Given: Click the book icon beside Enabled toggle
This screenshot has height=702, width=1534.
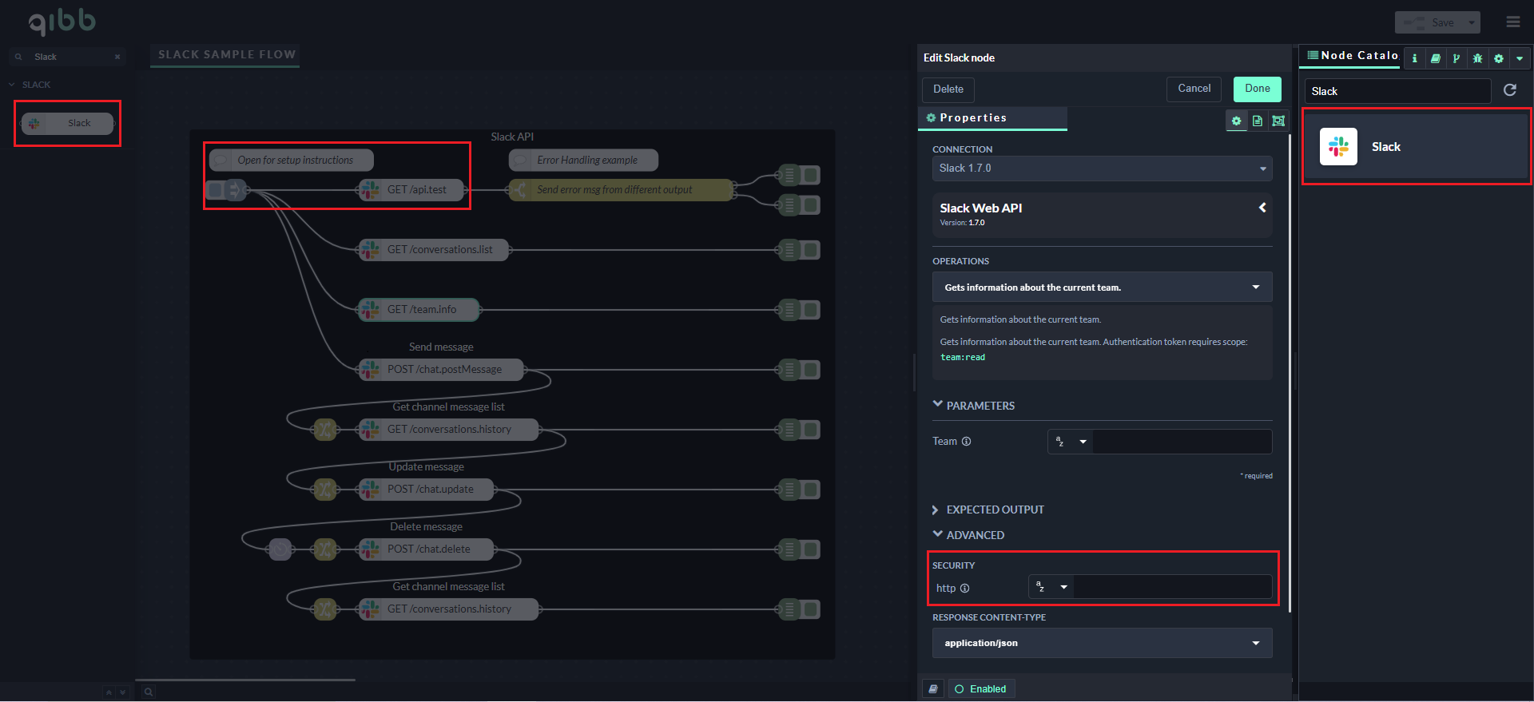Looking at the screenshot, I should [x=932, y=688].
